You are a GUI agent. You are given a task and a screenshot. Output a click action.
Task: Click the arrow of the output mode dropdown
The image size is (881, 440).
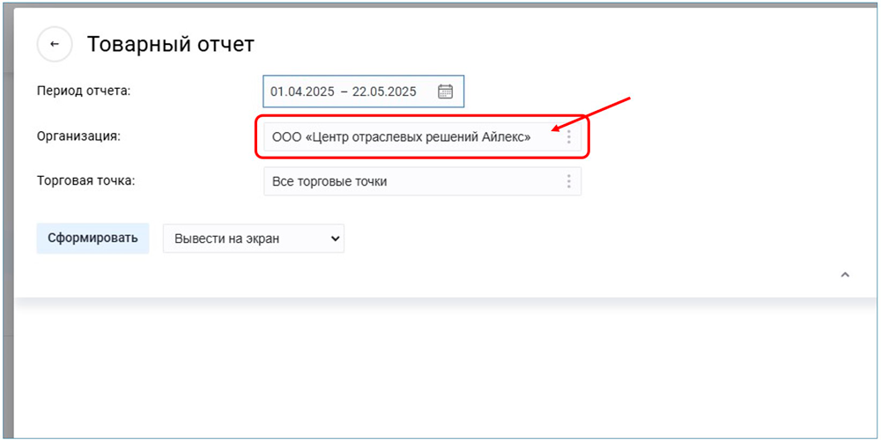334,238
